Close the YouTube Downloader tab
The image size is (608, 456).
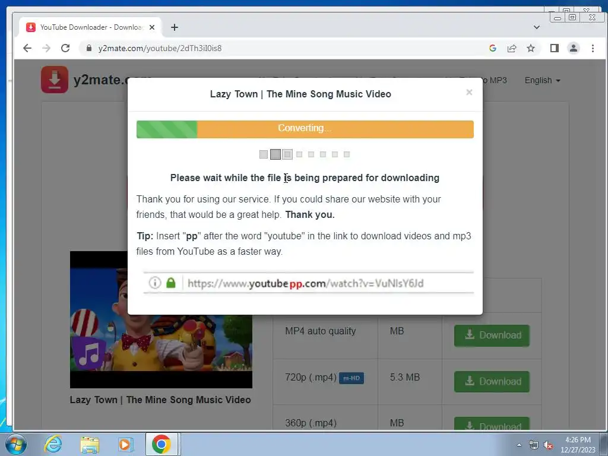152,27
